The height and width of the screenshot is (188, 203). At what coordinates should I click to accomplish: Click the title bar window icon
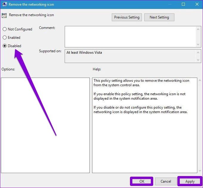[x=4, y=4]
